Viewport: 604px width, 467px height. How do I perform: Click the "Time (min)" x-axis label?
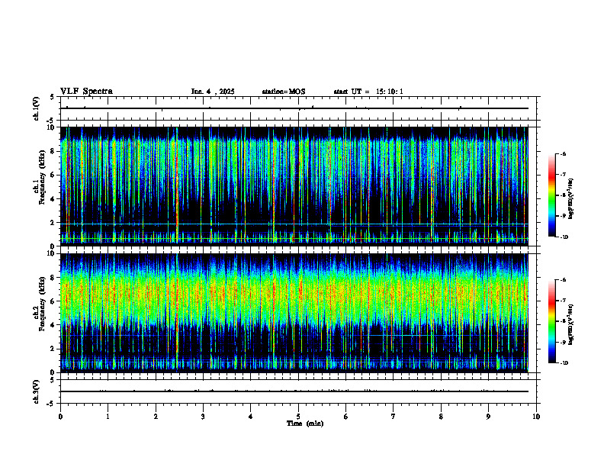[x=305, y=424]
